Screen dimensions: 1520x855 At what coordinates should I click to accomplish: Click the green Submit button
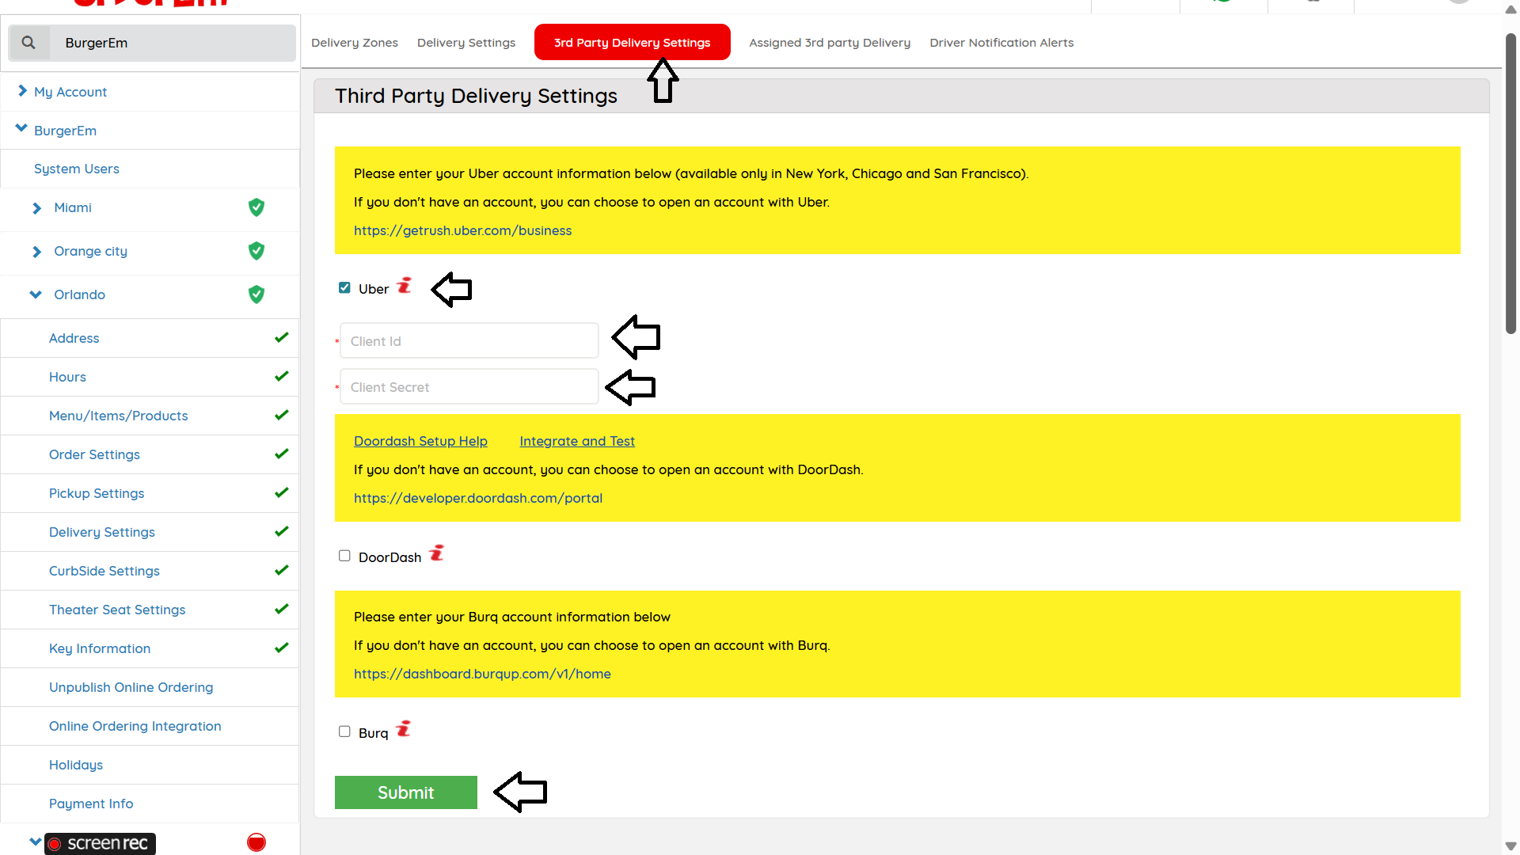tap(406, 792)
